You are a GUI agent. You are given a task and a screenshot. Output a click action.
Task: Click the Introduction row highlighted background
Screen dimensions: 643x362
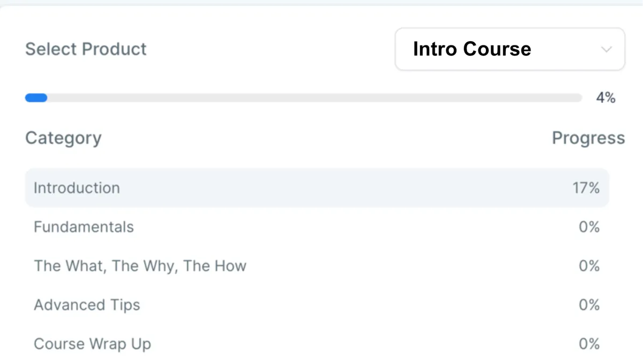[x=317, y=188]
